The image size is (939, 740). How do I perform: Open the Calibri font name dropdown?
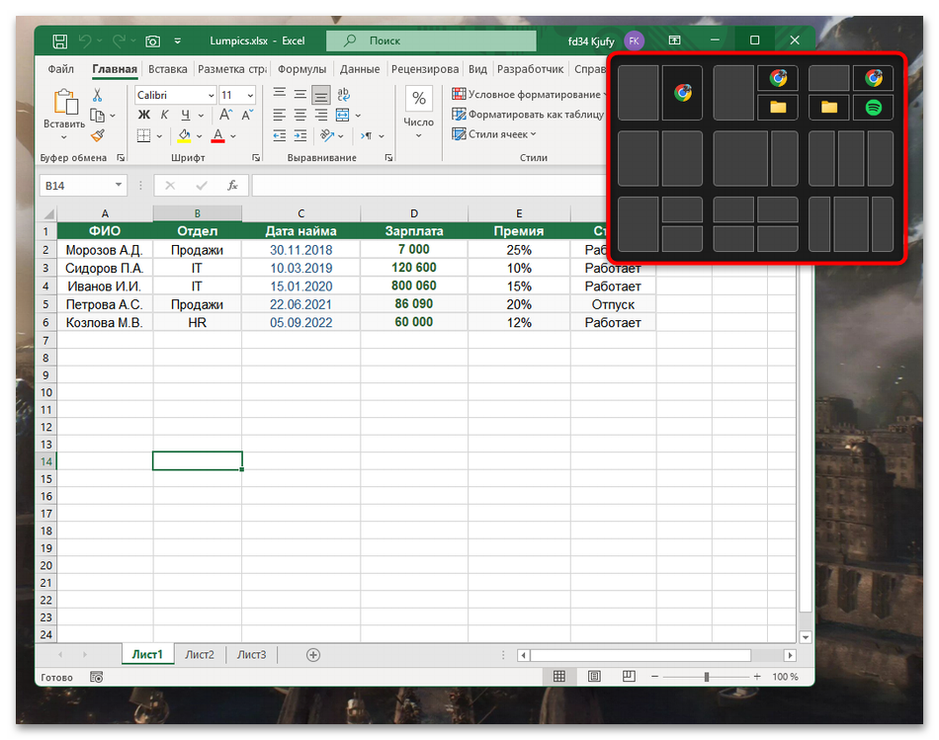point(211,95)
